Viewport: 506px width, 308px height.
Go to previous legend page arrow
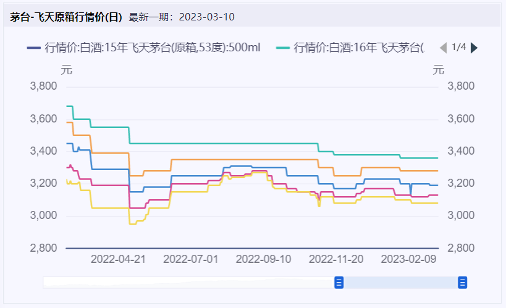444,48
